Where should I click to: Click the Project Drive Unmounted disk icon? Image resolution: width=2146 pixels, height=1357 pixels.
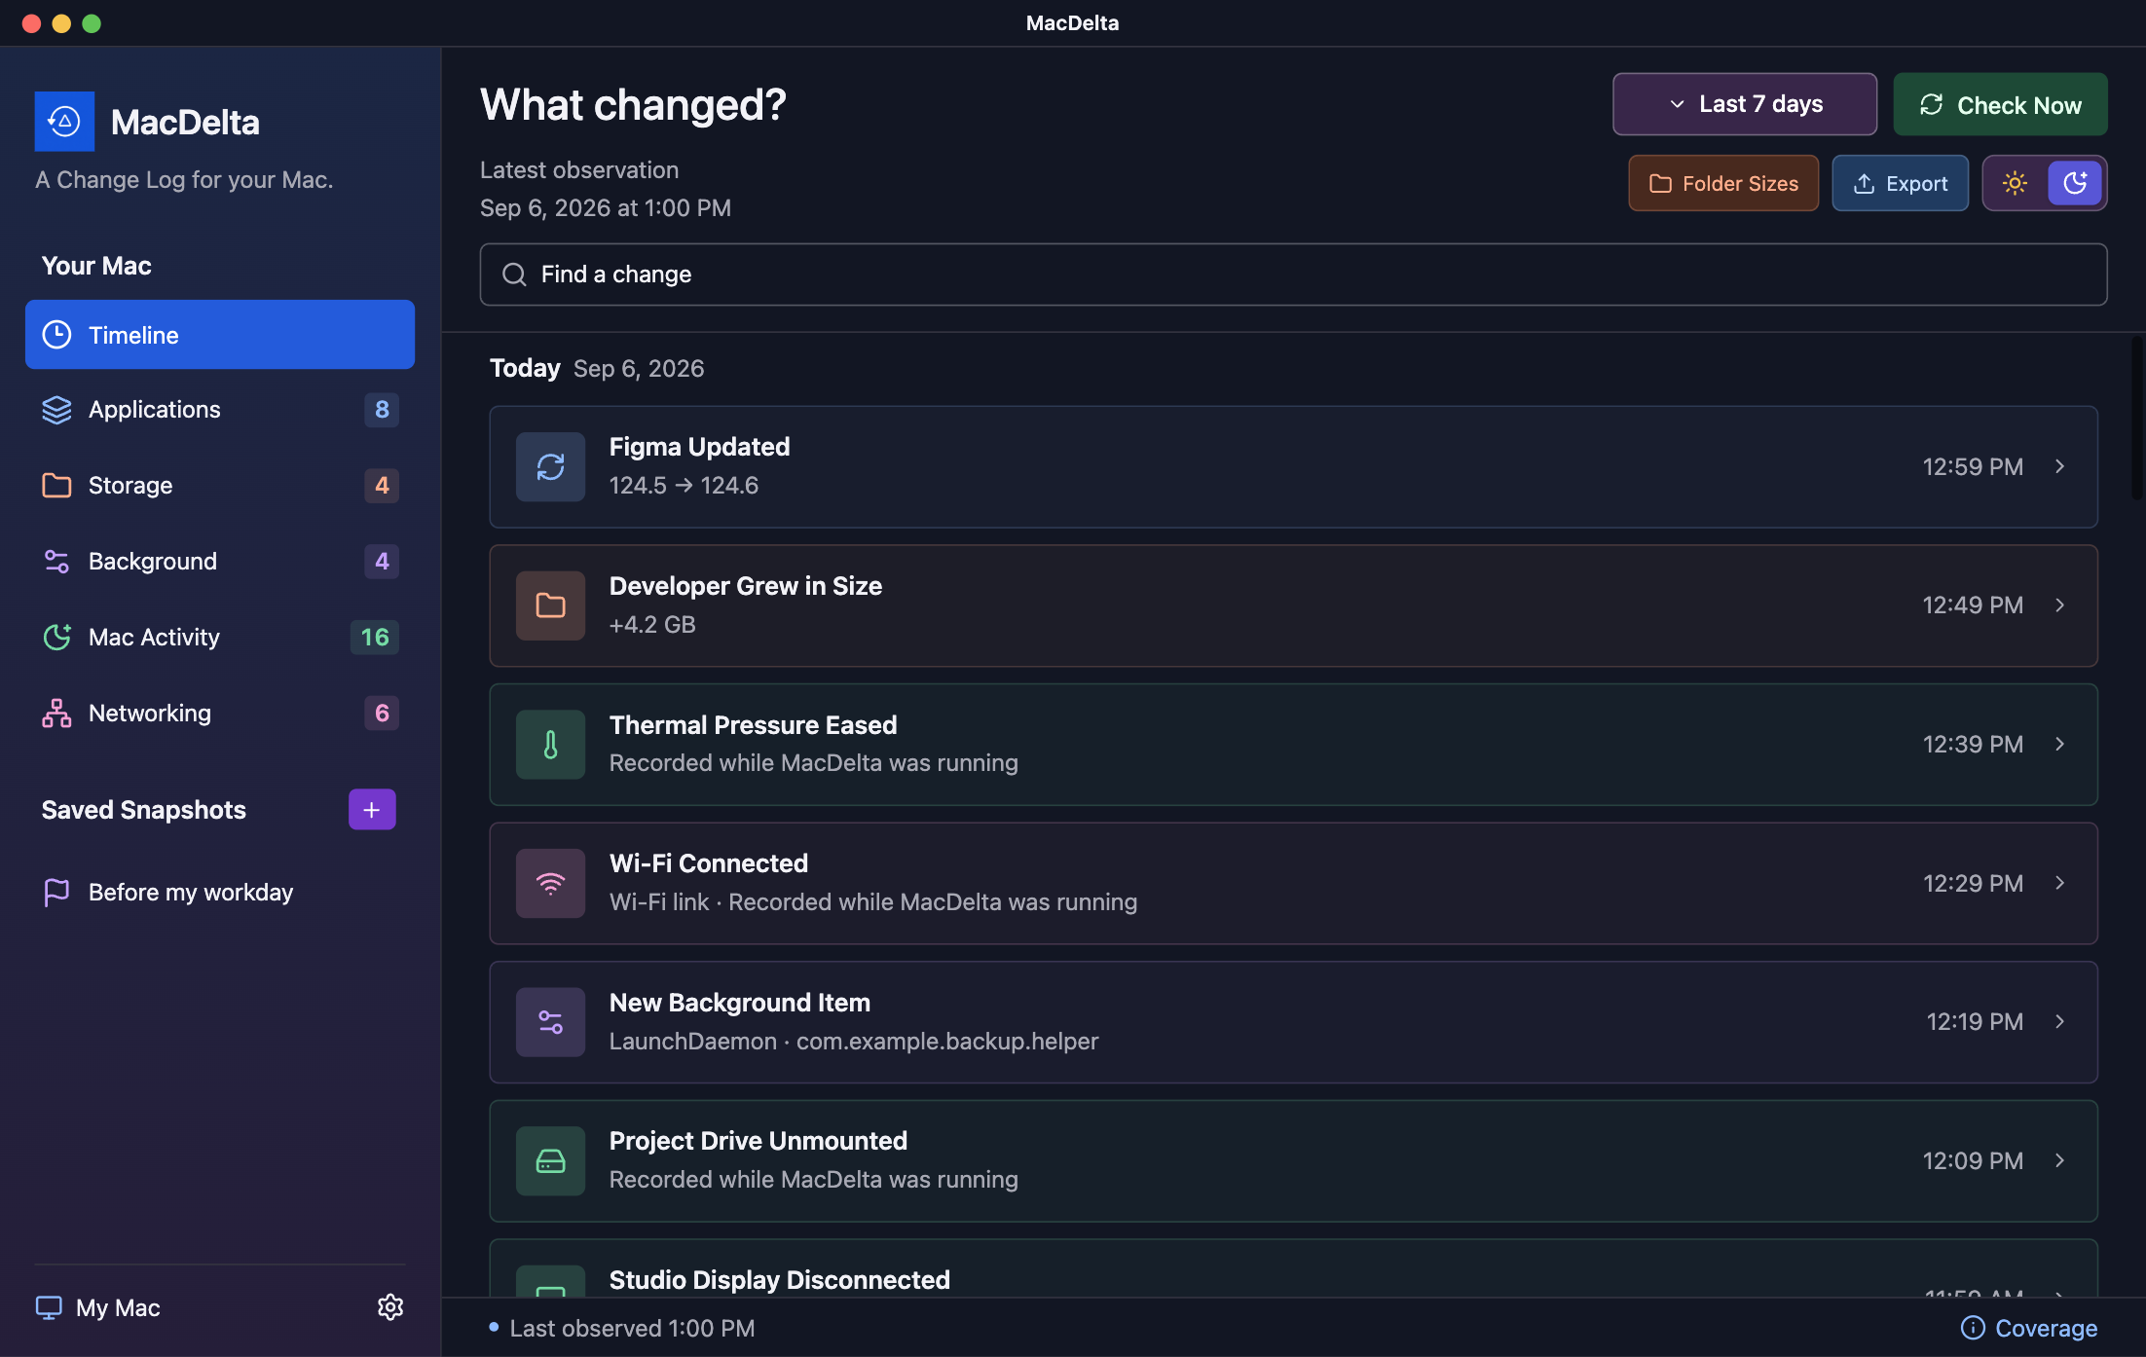click(550, 1160)
